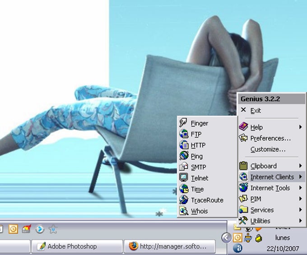Image resolution: width=307 pixels, height=255 pixels.
Task: Select Customize... menu entry
Action: click(271, 149)
